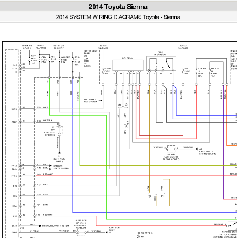Click the 'H36 PNK' wire label
Viewport: 237px width, 238px height.
pyautogui.click(x=42, y=168)
